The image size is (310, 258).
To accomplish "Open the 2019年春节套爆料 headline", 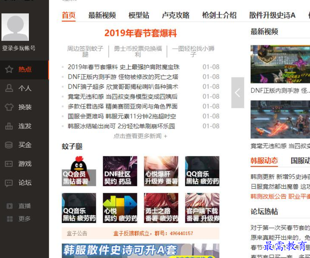I will click(141, 33).
